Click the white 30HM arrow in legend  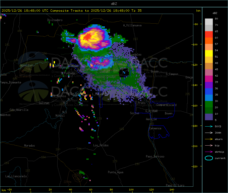coord(209,133)
